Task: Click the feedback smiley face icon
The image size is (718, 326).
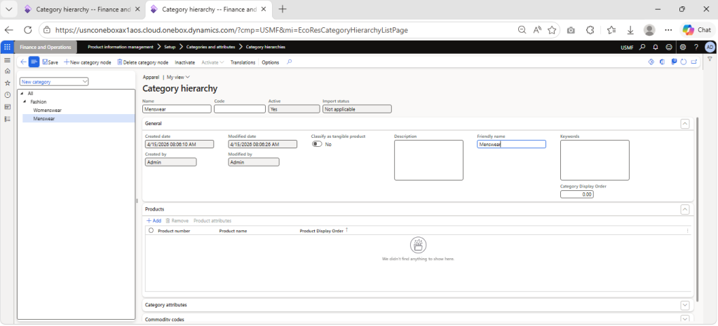Action: (668, 47)
